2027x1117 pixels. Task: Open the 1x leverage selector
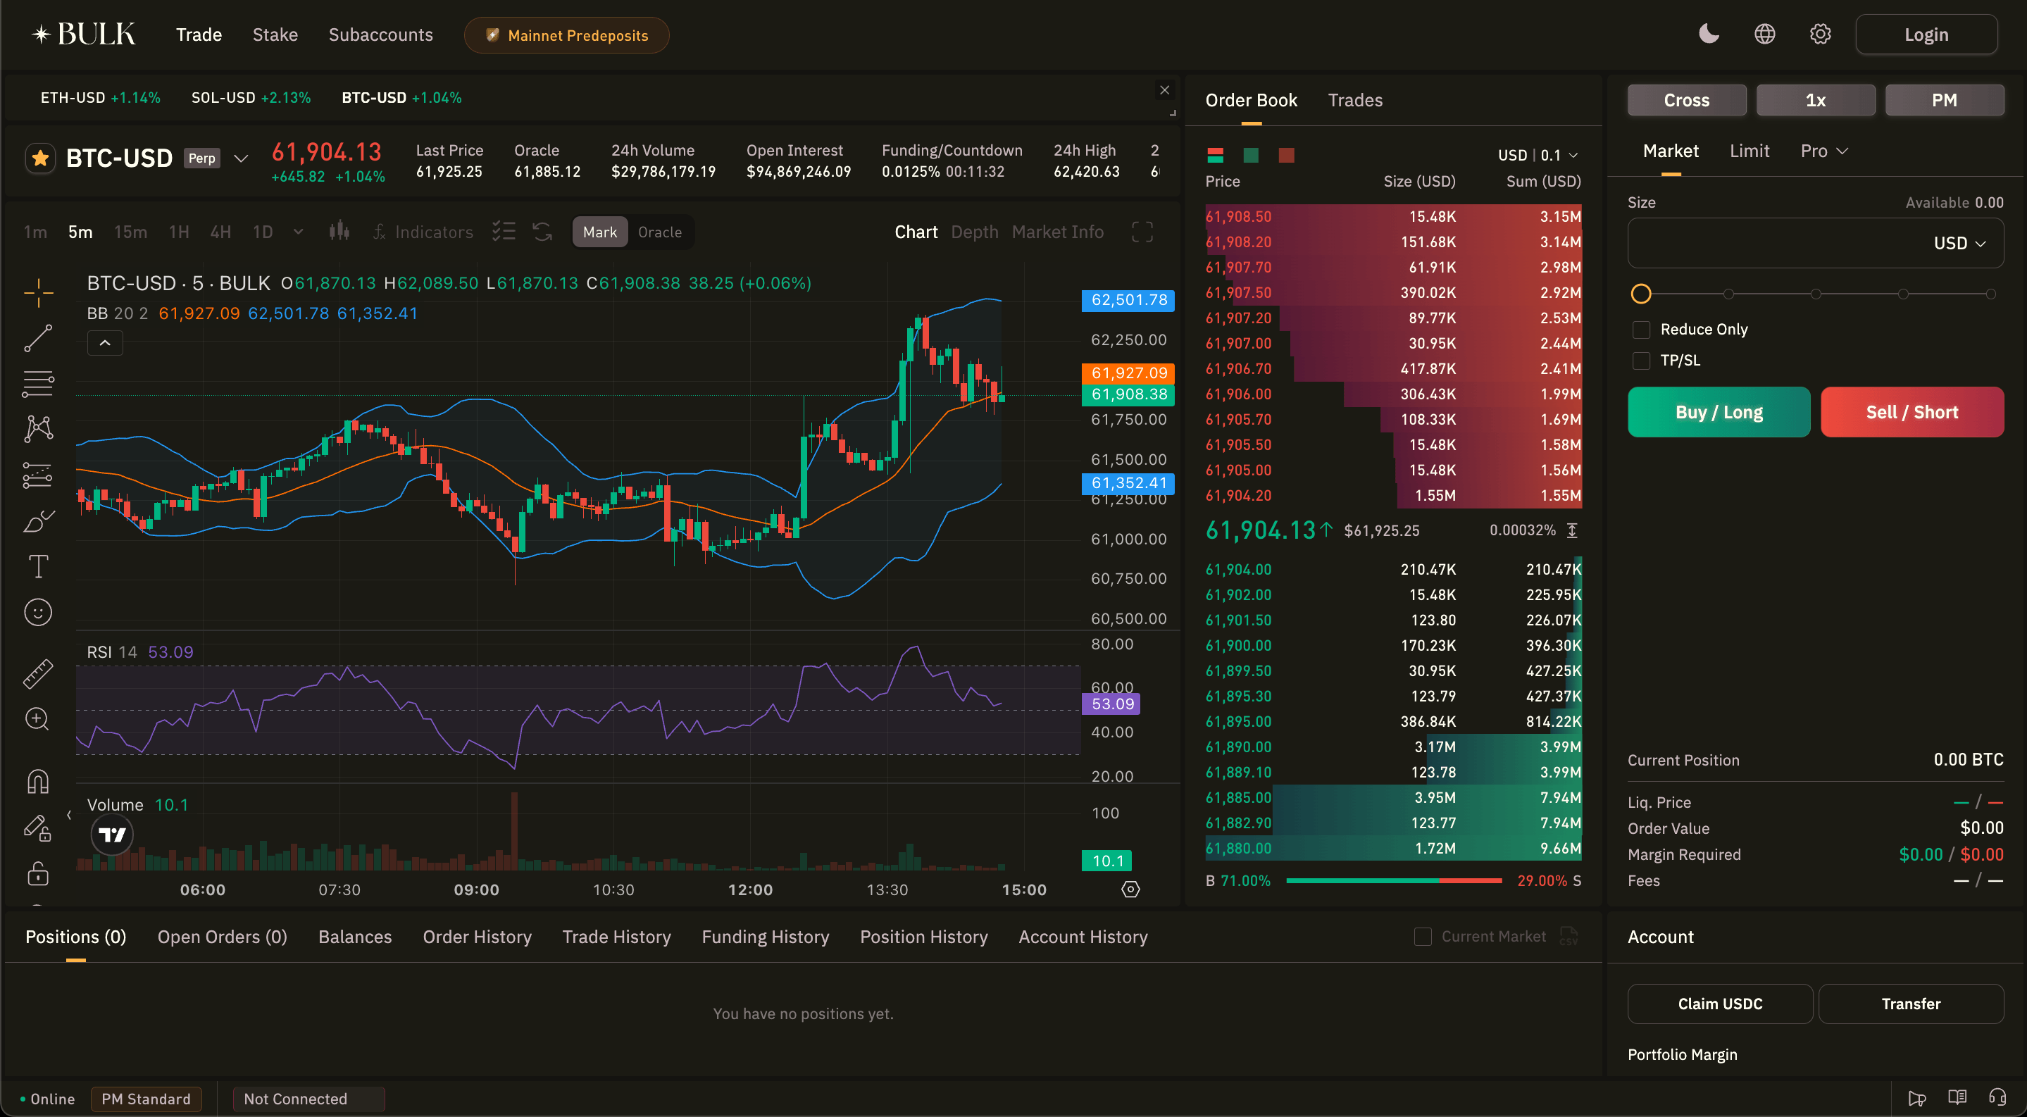pos(1815,100)
